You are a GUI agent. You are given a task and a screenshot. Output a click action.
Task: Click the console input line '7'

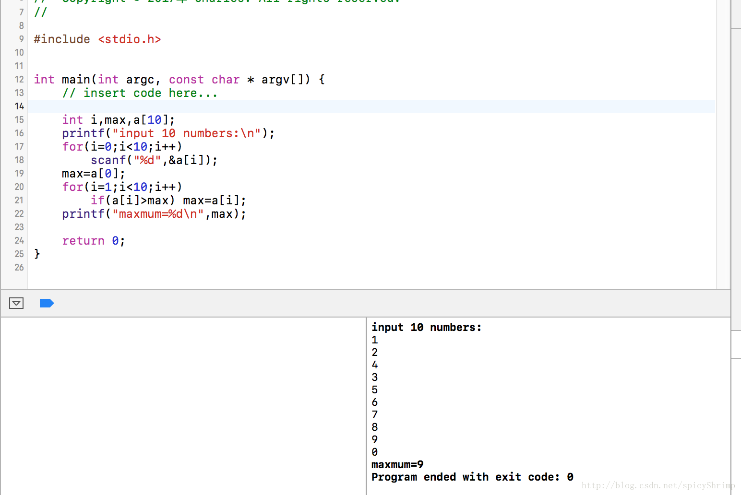tap(375, 414)
